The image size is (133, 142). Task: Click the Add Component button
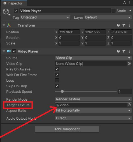pyautogui.click(x=67, y=129)
